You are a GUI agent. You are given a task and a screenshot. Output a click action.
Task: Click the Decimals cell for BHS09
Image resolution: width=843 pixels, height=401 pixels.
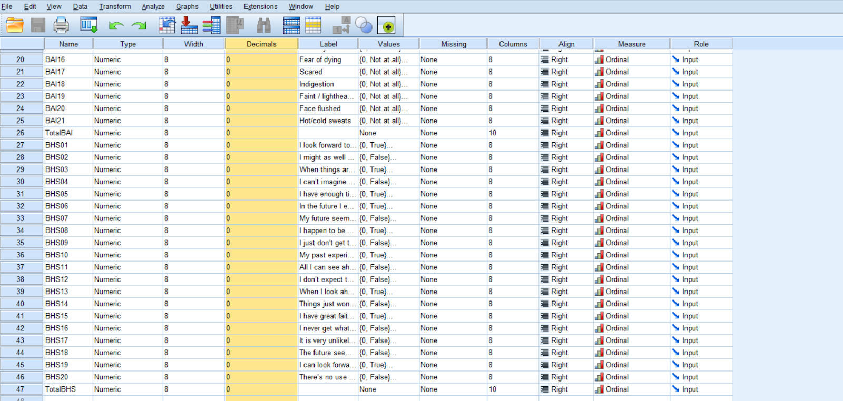tap(261, 243)
